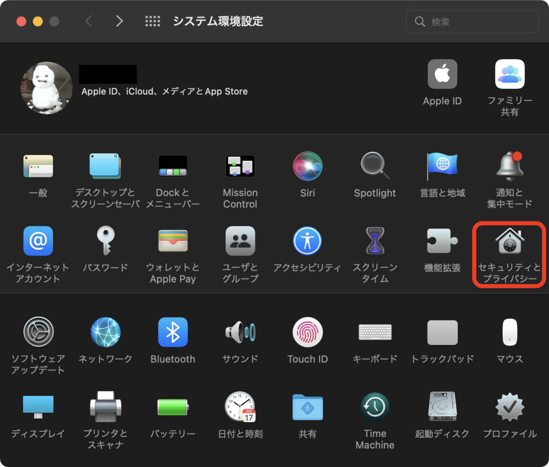Open ファミリー共有 family sharing pane

[x=510, y=74]
